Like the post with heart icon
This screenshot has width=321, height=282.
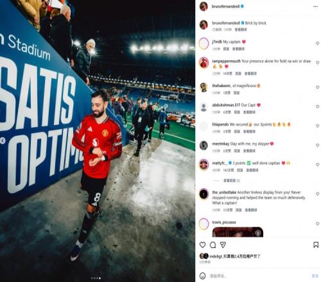point(202,245)
